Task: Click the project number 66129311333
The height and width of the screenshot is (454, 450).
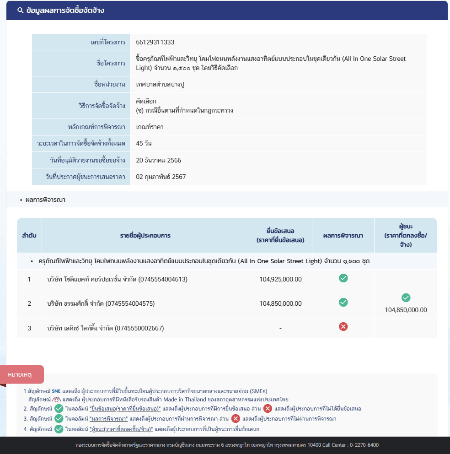Action: pos(155,42)
